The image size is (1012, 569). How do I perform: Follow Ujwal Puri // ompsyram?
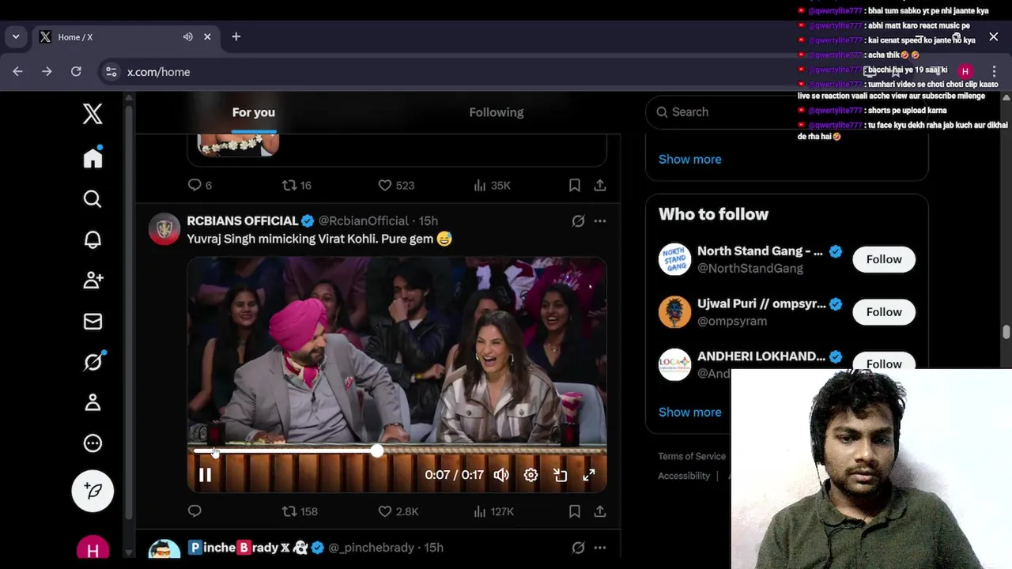pyautogui.click(x=884, y=312)
